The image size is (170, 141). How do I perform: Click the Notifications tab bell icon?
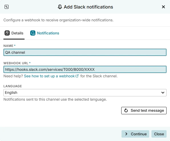[x=33, y=33]
